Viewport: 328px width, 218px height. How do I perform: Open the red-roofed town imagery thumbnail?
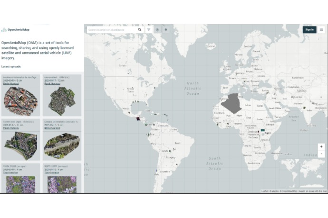21,101
